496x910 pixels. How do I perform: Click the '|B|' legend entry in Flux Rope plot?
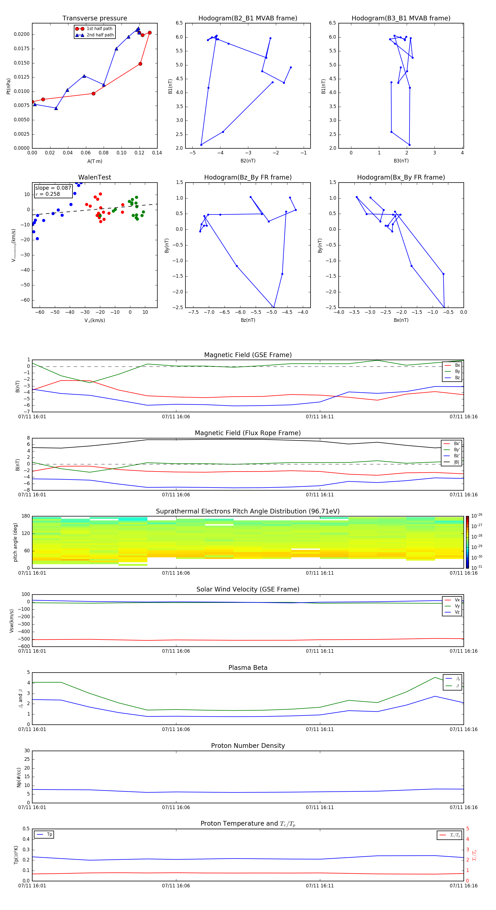452,462
